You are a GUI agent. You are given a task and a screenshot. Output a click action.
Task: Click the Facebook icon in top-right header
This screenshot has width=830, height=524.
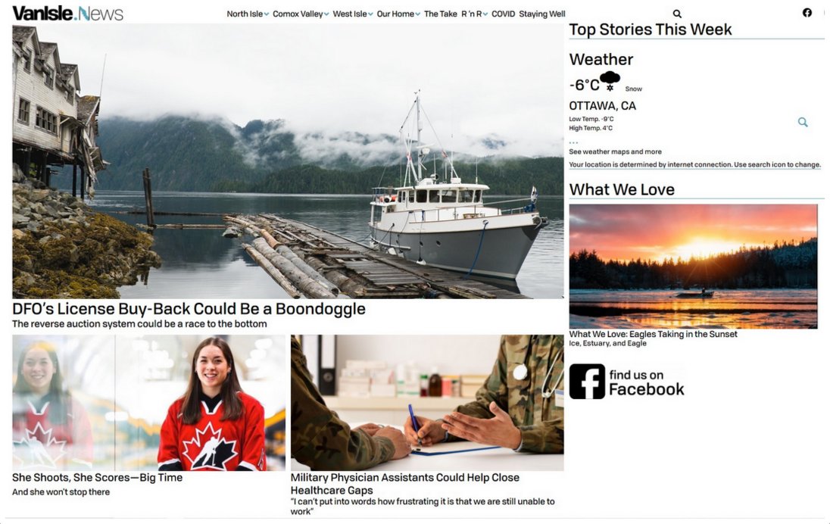(807, 13)
